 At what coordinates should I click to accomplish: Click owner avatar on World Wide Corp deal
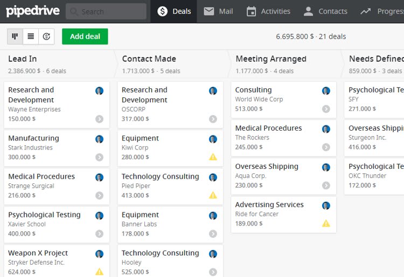[x=326, y=90]
